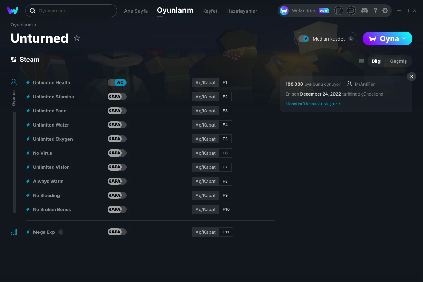Click the Oyunlarım breadcrumb link
The height and width of the screenshot is (282, 423).
point(22,25)
